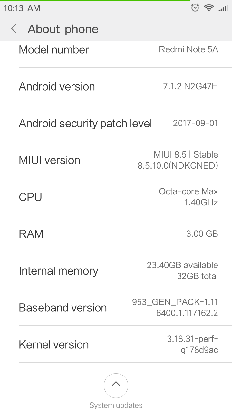The width and height of the screenshot is (232, 414).
Task: Tap the Redmi Note 5A value
Action: tap(188, 50)
